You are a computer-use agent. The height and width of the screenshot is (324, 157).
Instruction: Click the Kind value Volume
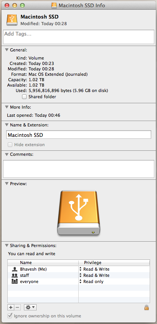36,58
